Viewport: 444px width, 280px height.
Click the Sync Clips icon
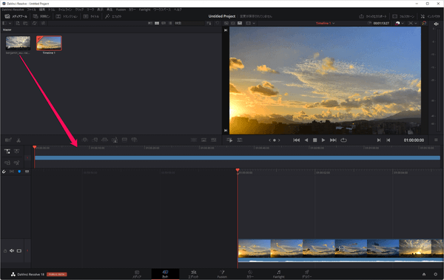[x=35, y=23]
